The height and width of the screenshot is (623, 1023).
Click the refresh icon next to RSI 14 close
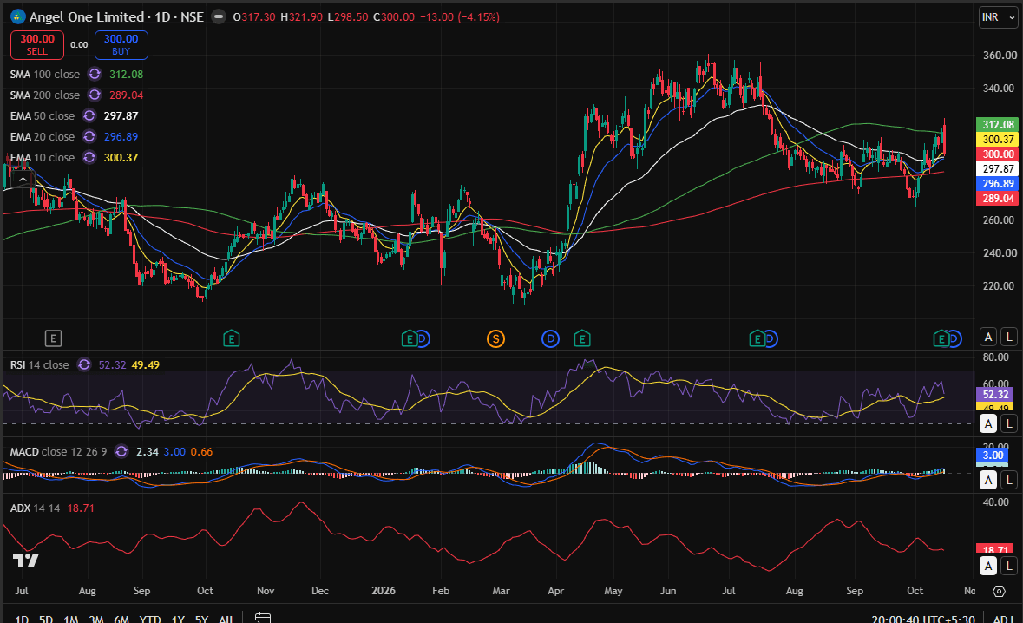tap(84, 364)
